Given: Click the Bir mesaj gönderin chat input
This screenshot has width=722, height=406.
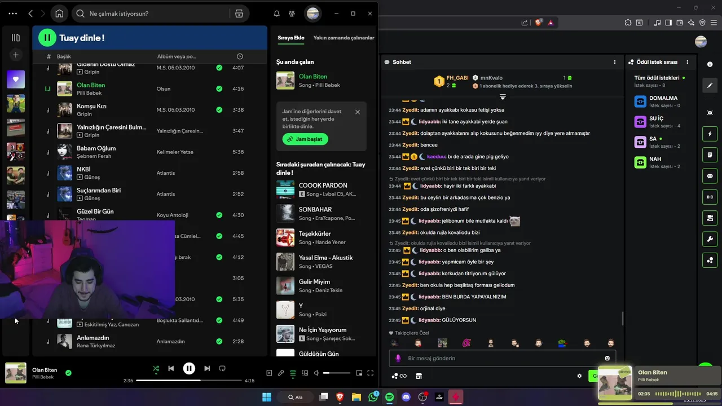Looking at the screenshot, I should pyautogui.click(x=502, y=358).
